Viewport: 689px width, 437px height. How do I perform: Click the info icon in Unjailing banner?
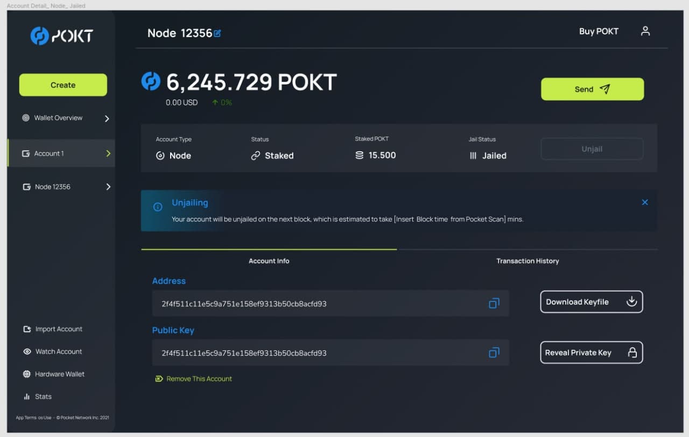(158, 207)
